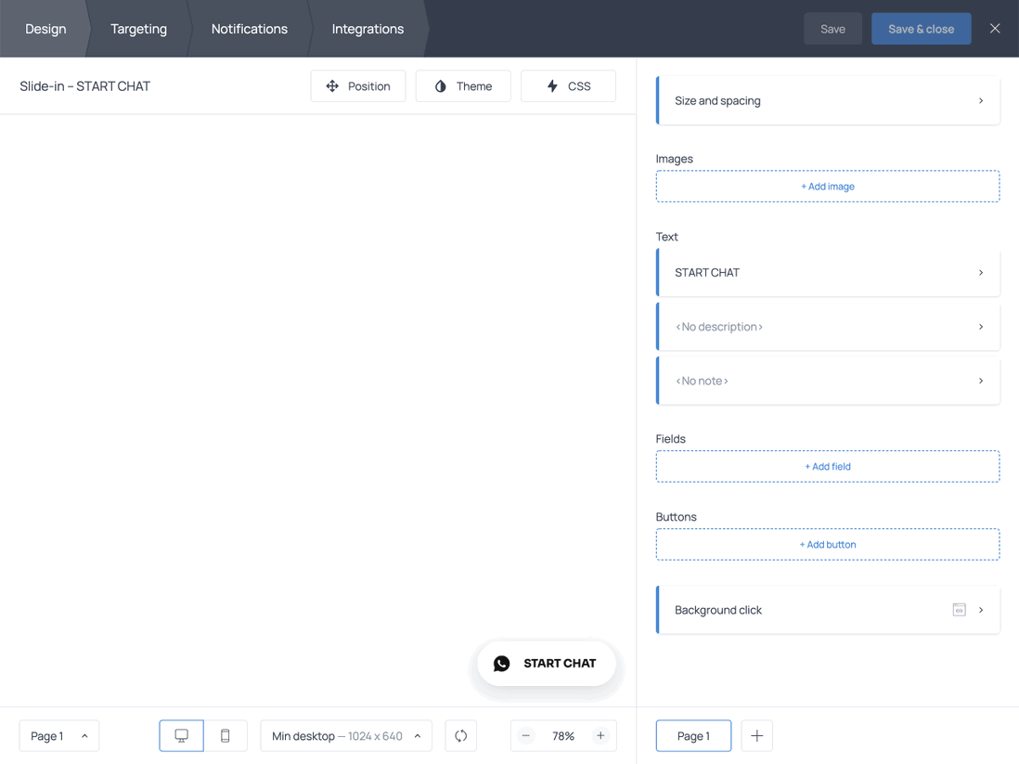Expand the START CHAT text item
1019x764 pixels.
click(x=827, y=273)
